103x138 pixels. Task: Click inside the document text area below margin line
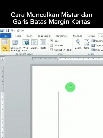81,115
